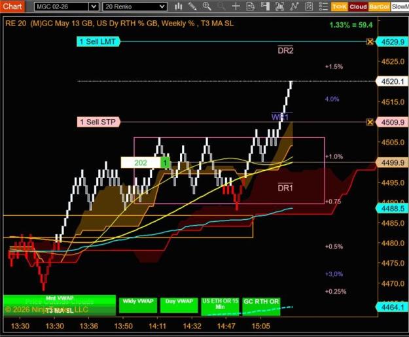The height and width of the screenshot is (337, 409).
Task: Select the 1 Sell LMT order label
Action: coord(98,41)
